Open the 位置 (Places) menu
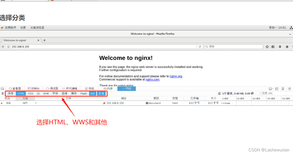Viewport: 293px width, 154px height. [23, 28]
